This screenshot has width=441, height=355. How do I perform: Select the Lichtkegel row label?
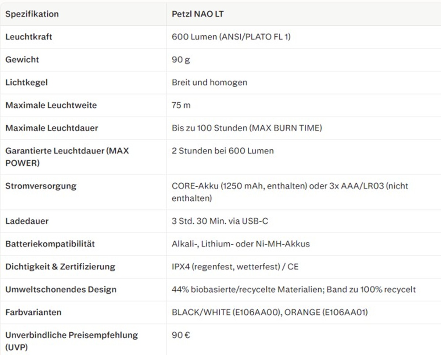tap(26, 83)
